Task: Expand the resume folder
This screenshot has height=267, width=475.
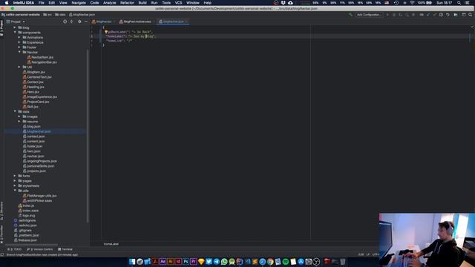Action: 19,122
